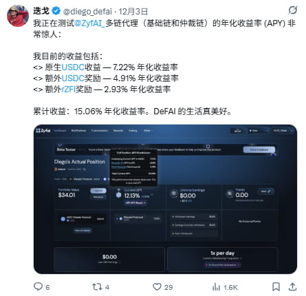The width and height of the screenshot is (306, 296).
Task: Click the 1x per day rebalancing card
Action: click(223, 259)
